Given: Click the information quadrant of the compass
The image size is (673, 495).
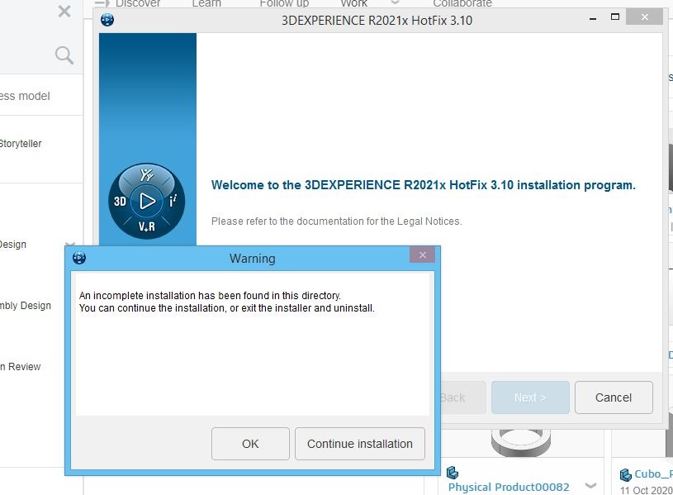Looking at the screenshot, I should coord(173,201).
